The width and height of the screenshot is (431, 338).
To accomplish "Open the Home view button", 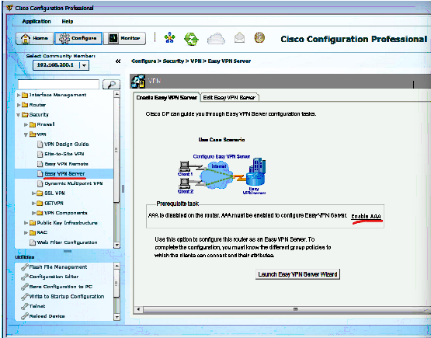I will [x=34, y=38].
